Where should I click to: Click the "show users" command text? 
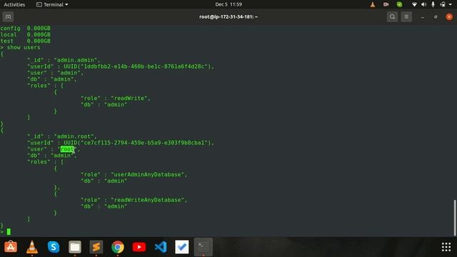(x=24, y=47)
